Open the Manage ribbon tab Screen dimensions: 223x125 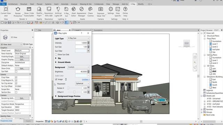[x=116, y=4]
